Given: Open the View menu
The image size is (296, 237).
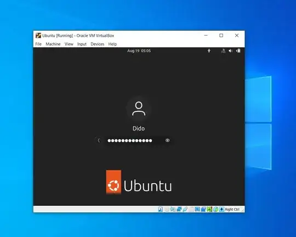Looking at the screenshot, I should tap(69, 44).
